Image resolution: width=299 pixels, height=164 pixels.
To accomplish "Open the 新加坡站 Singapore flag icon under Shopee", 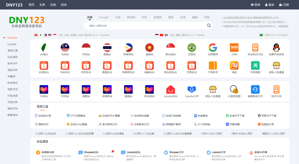I will tap(171, 48).
